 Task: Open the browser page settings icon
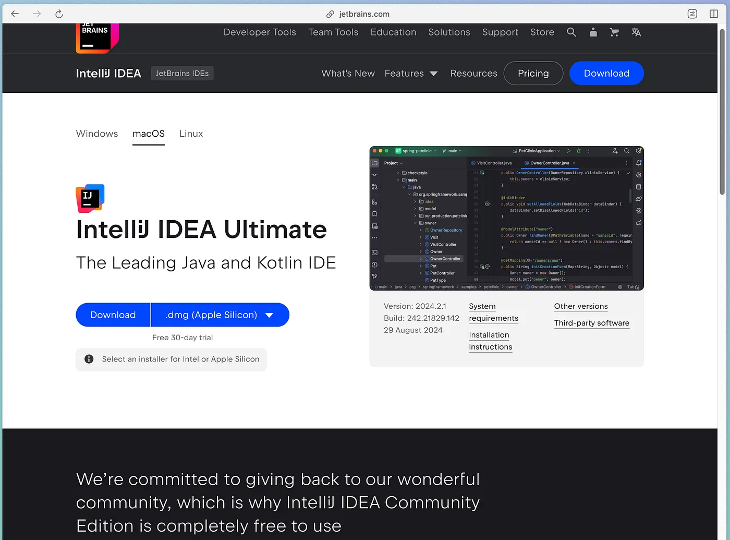(x=692, y=14)
